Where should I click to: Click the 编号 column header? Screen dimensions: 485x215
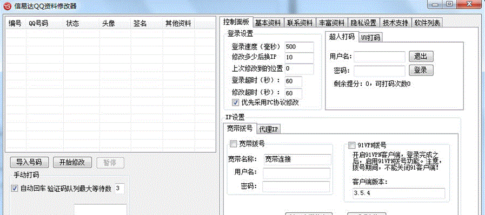16,24
